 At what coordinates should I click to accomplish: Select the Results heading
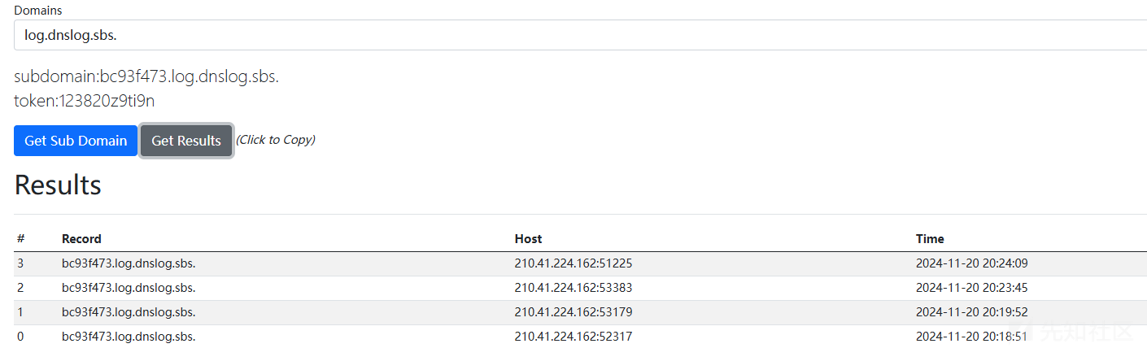click(58, 185)
